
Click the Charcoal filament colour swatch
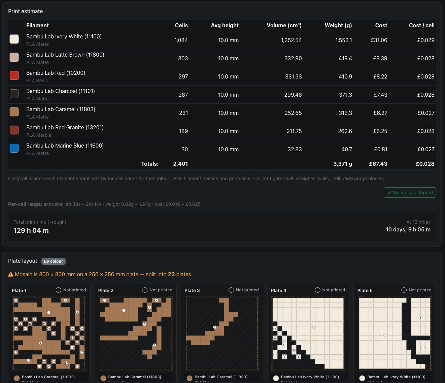point(14,94)
